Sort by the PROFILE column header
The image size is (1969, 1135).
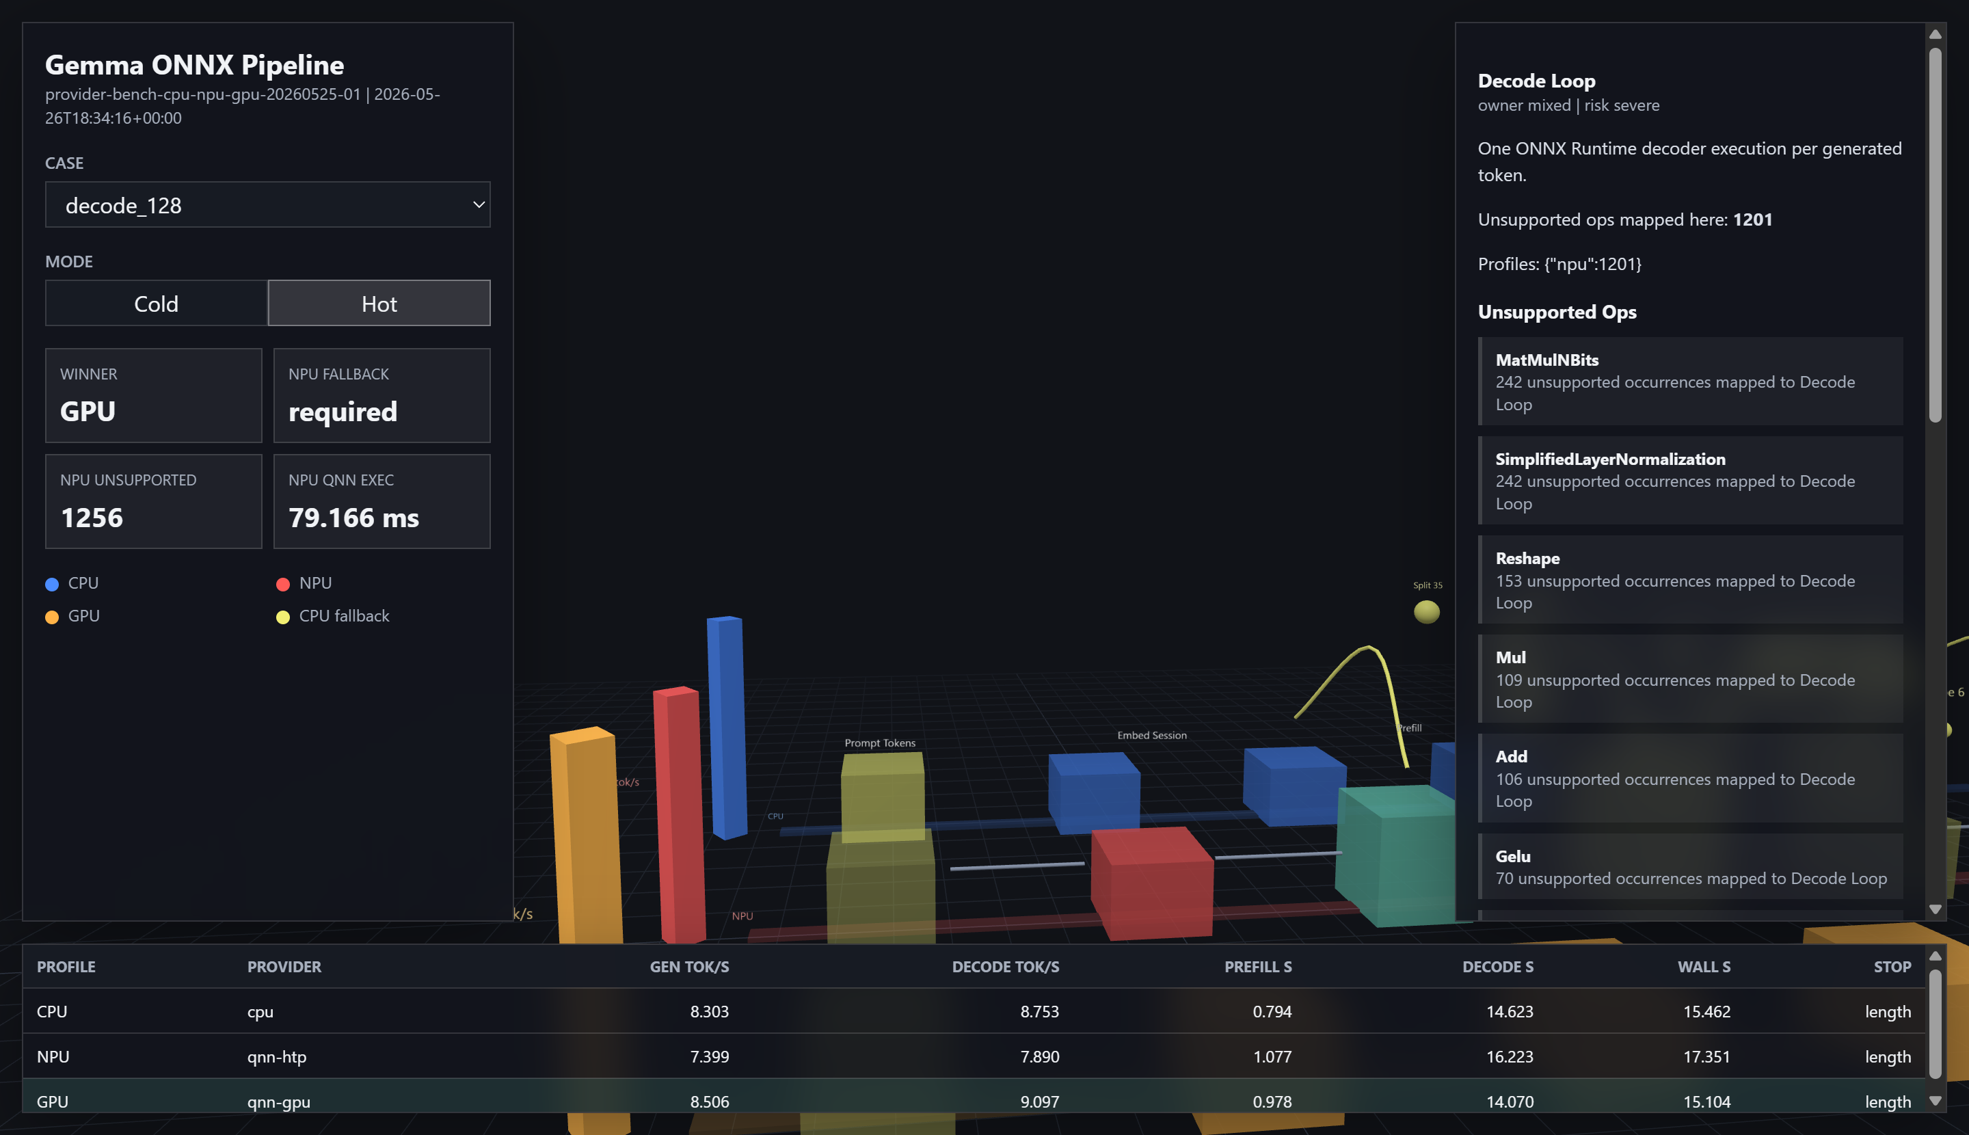pyautogui.click(x=66, y=967)
